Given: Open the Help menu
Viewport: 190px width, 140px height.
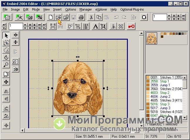Looking at the screenshot, I should (x=114, y=9).
